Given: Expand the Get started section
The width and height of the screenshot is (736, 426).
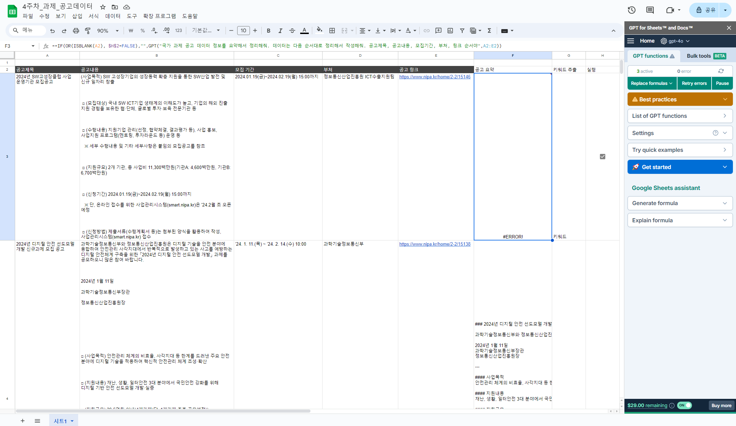Looking at the screenshot, I should tap(680, 167).
